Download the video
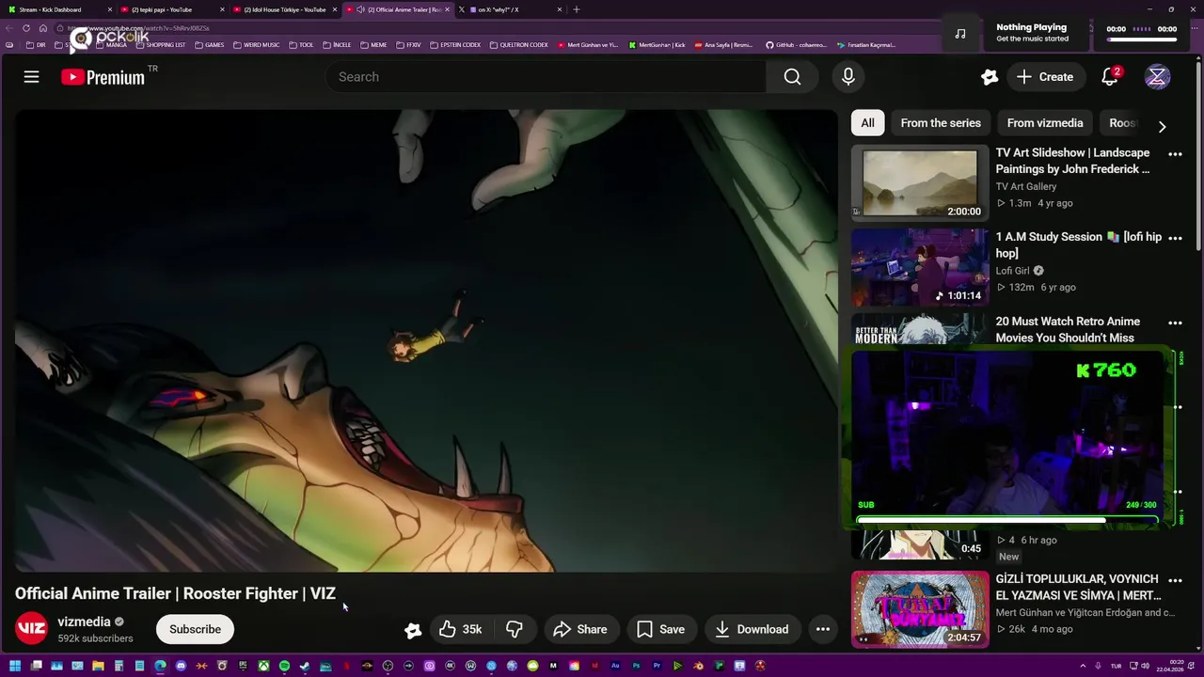The image size is (1204, 677). (x=751, y=630)
